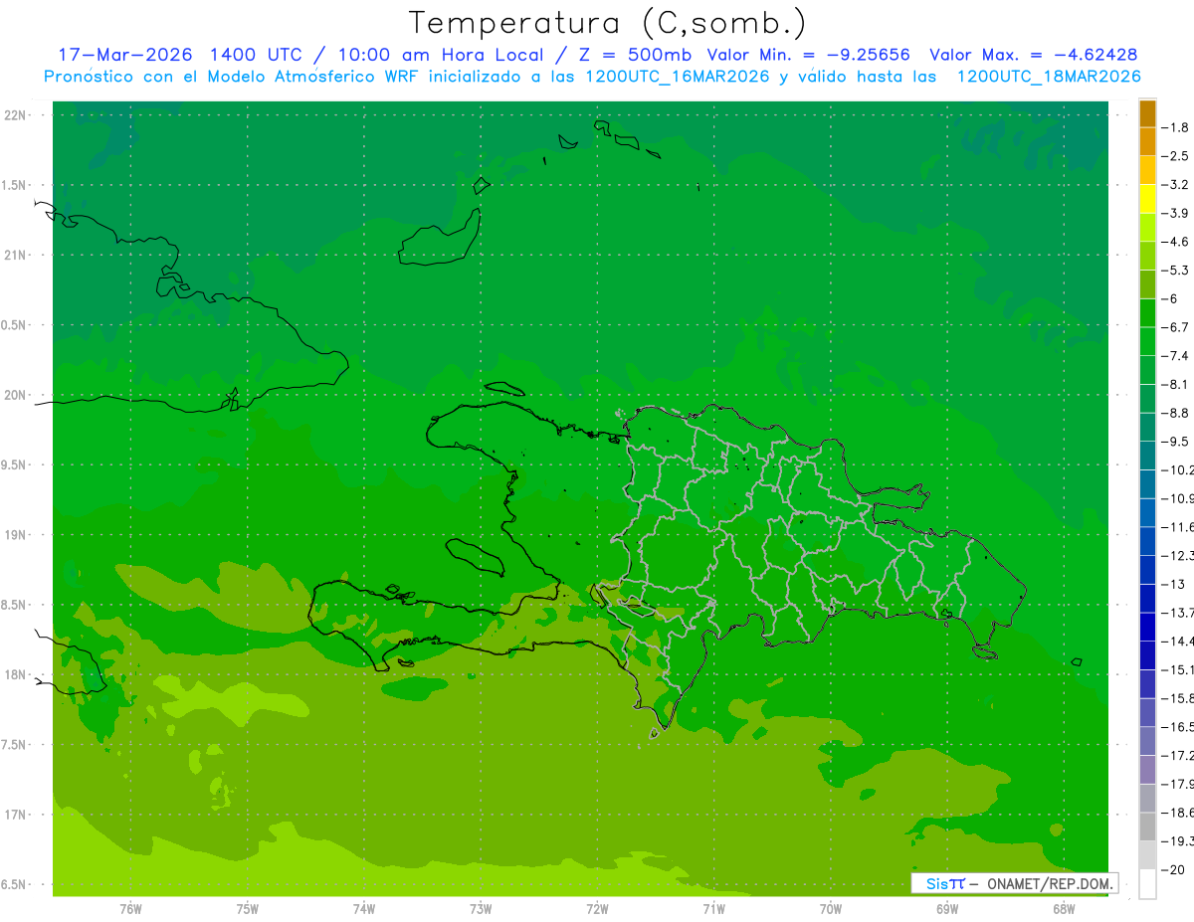Click the white swatch below the -20 label
This screenshot has height=922, width=1194.
pyautogui.click(x=1147, y=884)
